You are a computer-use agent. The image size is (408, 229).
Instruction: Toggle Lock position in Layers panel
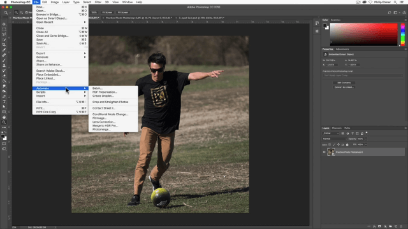[339, 144]
